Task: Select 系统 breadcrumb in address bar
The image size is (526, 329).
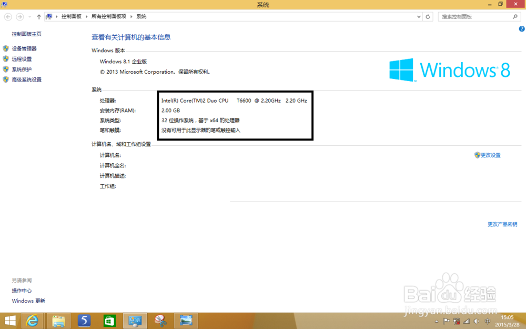Action: pos(141,16)
